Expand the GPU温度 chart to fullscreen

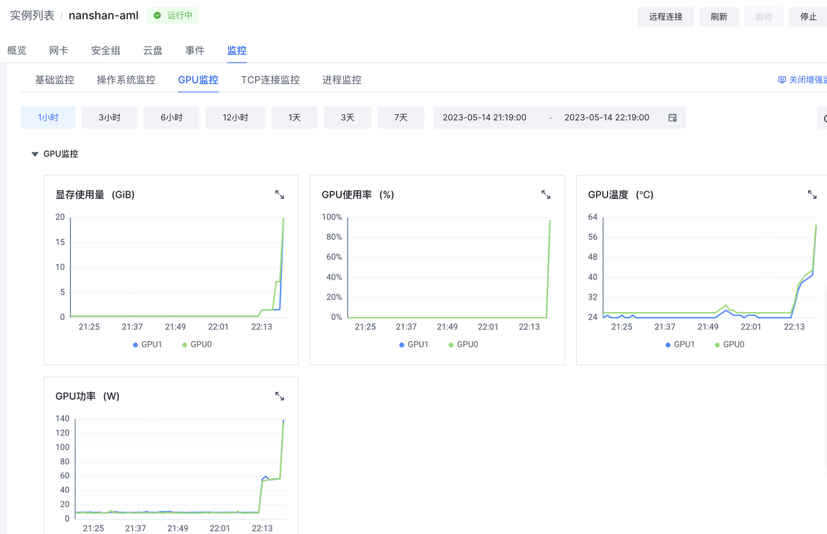(812, 194)
